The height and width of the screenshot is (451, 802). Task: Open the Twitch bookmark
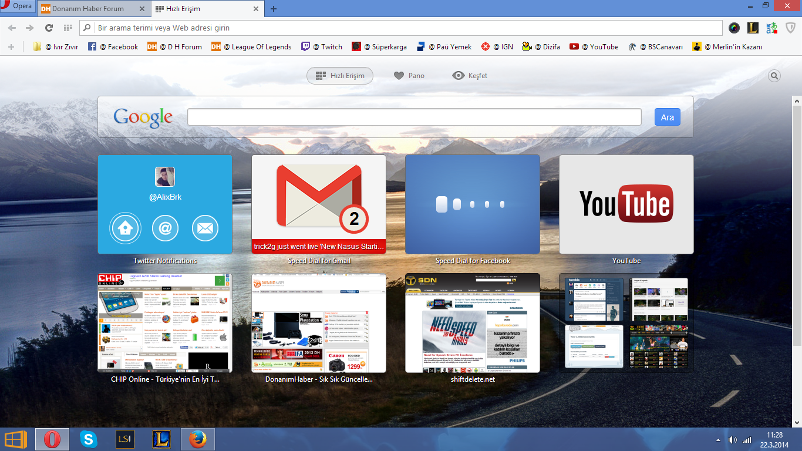322,46
